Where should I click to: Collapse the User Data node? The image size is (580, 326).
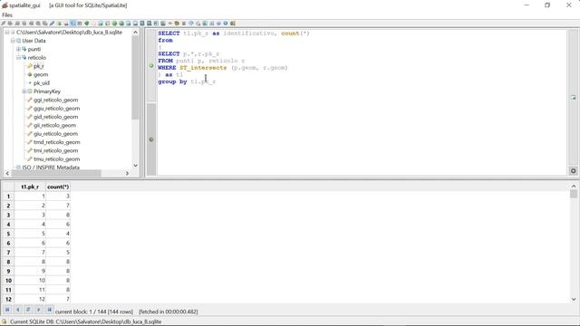tap(13, 41)
